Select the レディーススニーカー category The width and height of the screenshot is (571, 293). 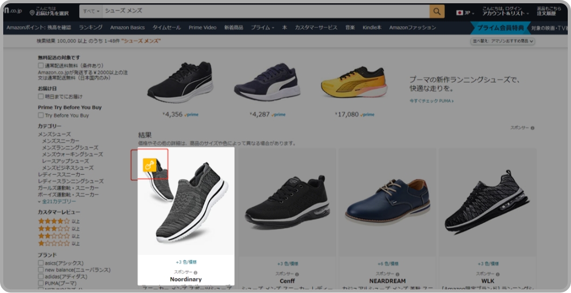tap(61, 175)
